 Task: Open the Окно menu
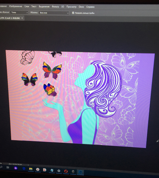click(81, 7)
